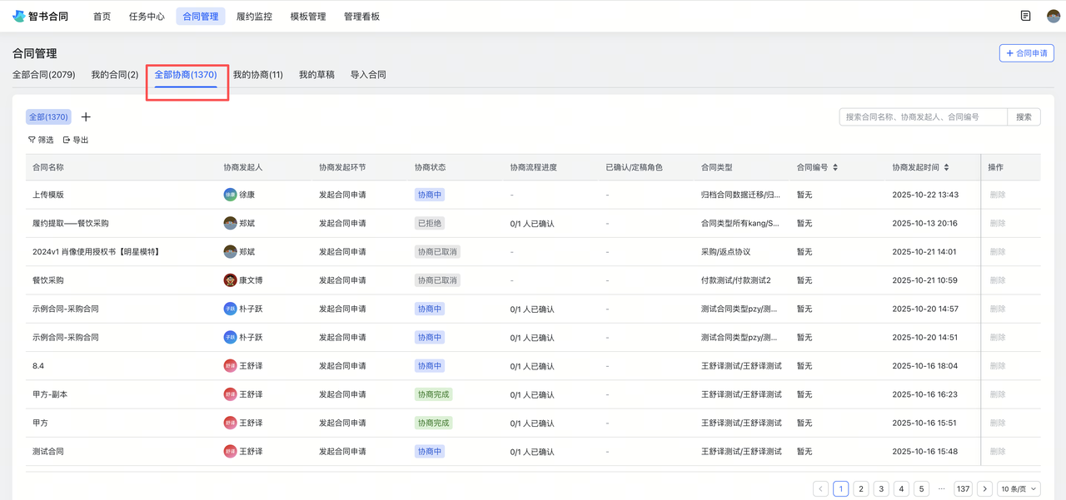1066x500 pixels.
Task: Open the document notification icon in top bar
Action: coord(1026,15)
